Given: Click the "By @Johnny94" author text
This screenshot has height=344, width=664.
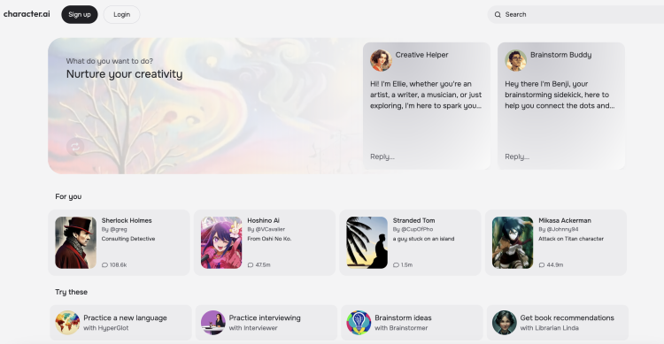Looking at the screenshot, I should (x=559, y=229).
